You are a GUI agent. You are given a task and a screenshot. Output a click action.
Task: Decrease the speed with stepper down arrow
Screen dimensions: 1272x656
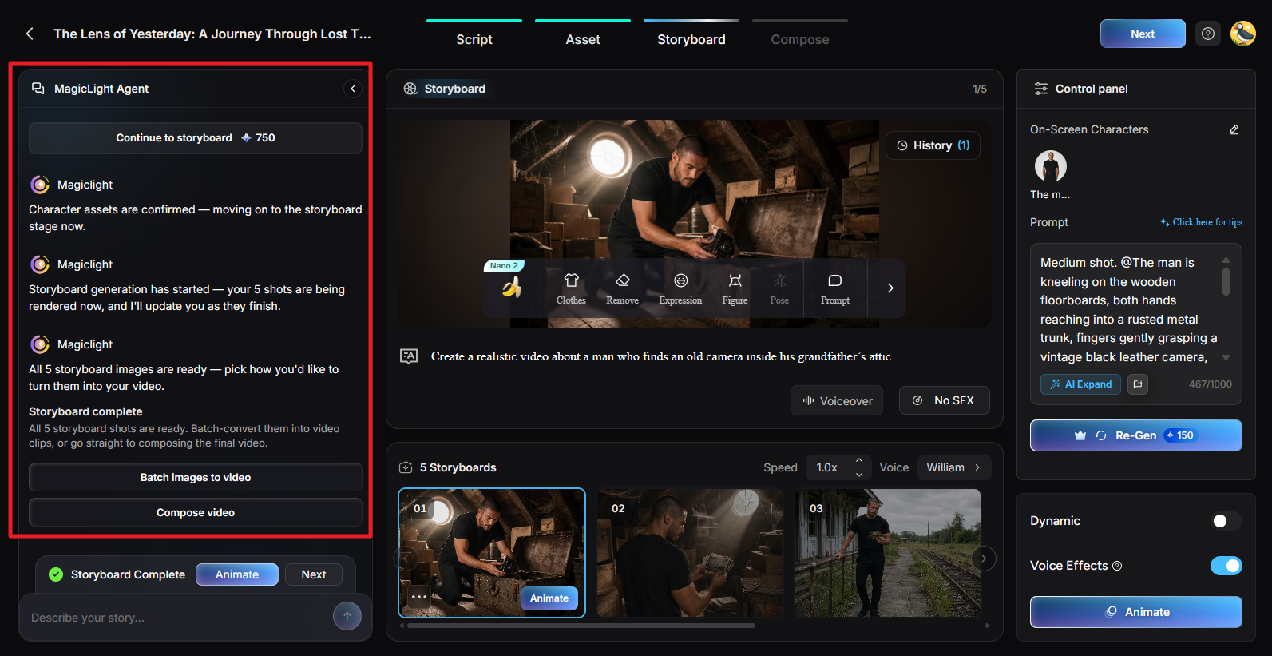coord(859,475)
